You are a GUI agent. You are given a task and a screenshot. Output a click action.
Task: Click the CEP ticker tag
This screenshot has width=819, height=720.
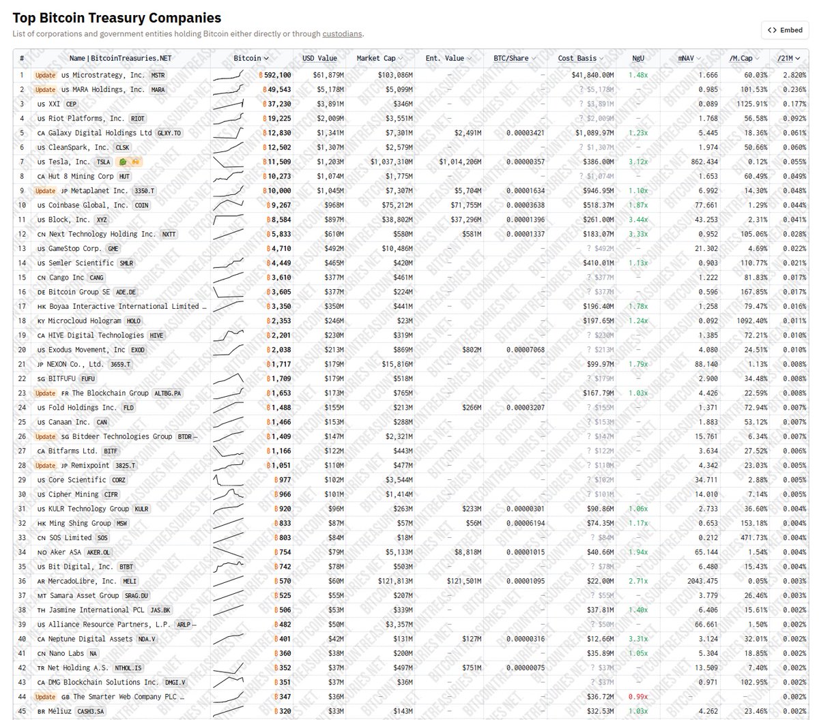(x=72, y=104)
